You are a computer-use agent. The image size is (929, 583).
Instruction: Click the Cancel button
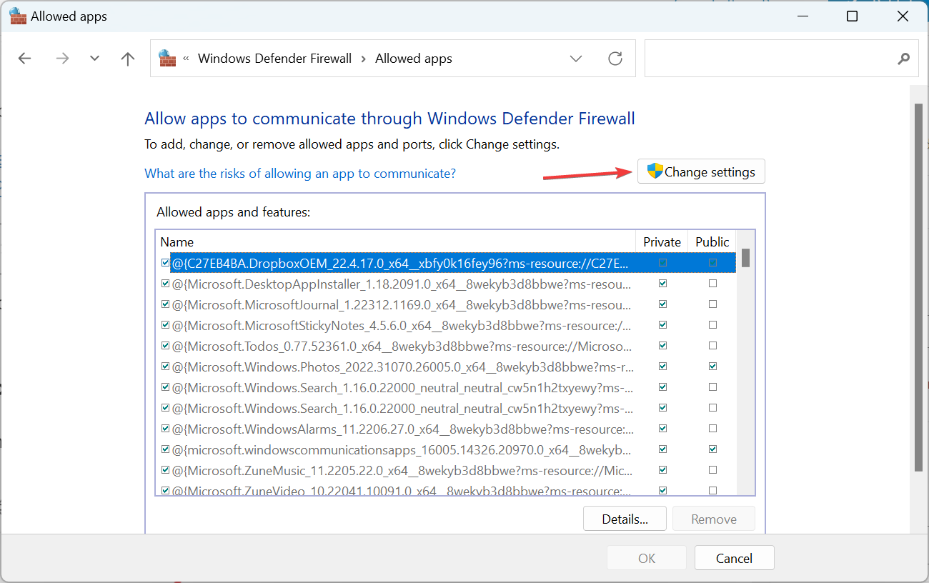734,558
